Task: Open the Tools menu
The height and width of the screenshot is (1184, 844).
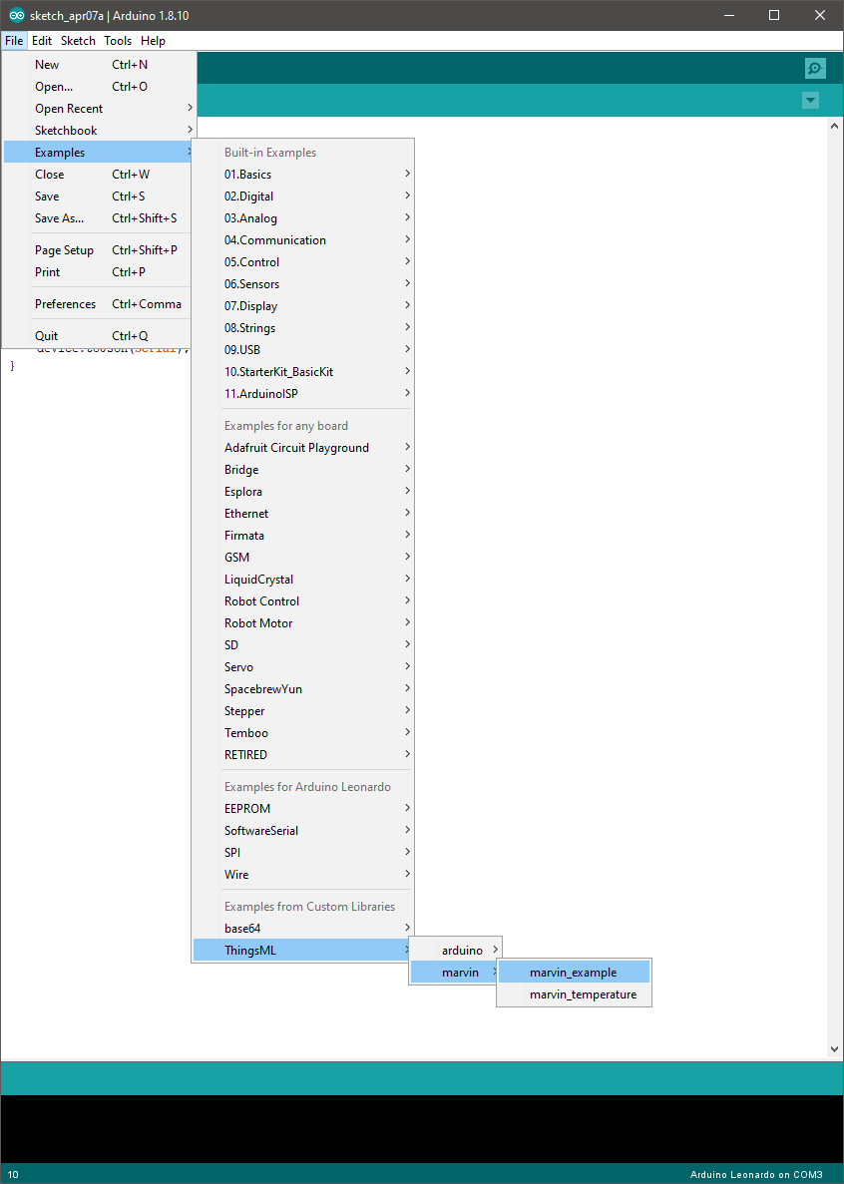Action: click(x=118, y=41)
